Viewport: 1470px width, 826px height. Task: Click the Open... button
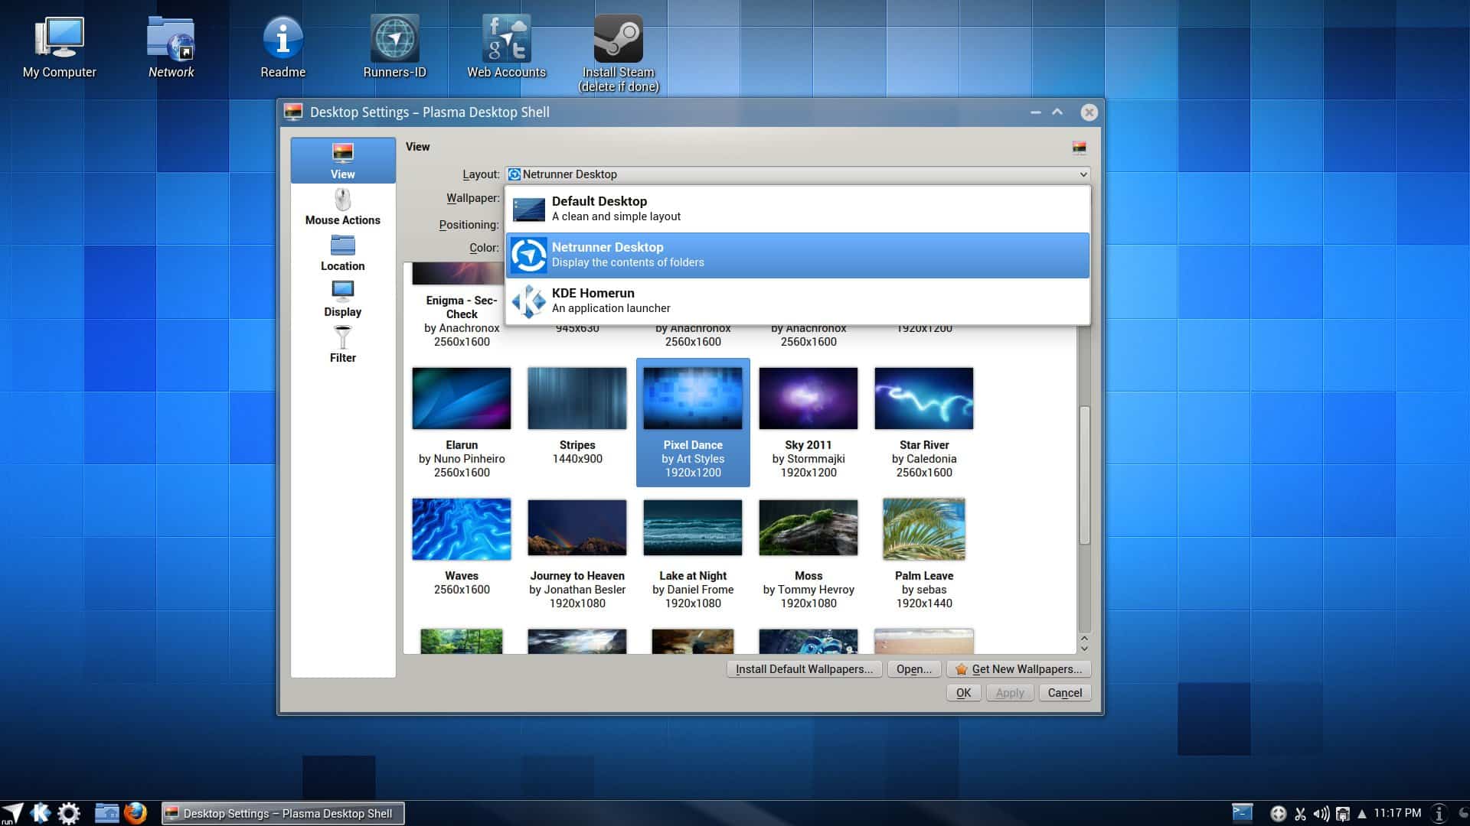[x=914, y=669]
